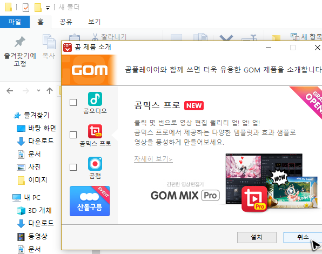322x254 pixels.
Task: Click the 새 항목 ribbon button
Action: tap(306, 37)
